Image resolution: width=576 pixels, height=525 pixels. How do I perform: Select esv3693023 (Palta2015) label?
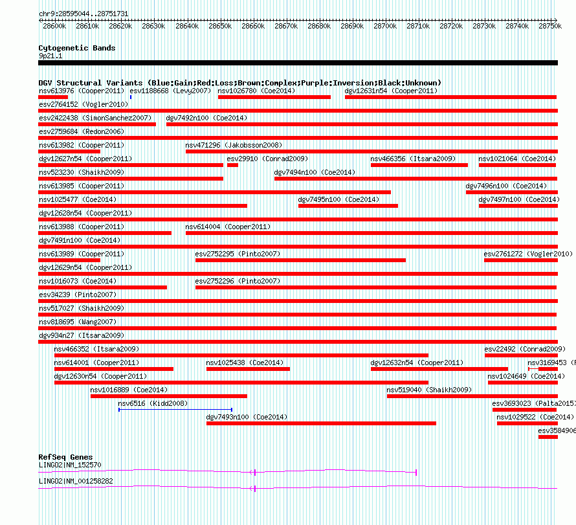534,403
